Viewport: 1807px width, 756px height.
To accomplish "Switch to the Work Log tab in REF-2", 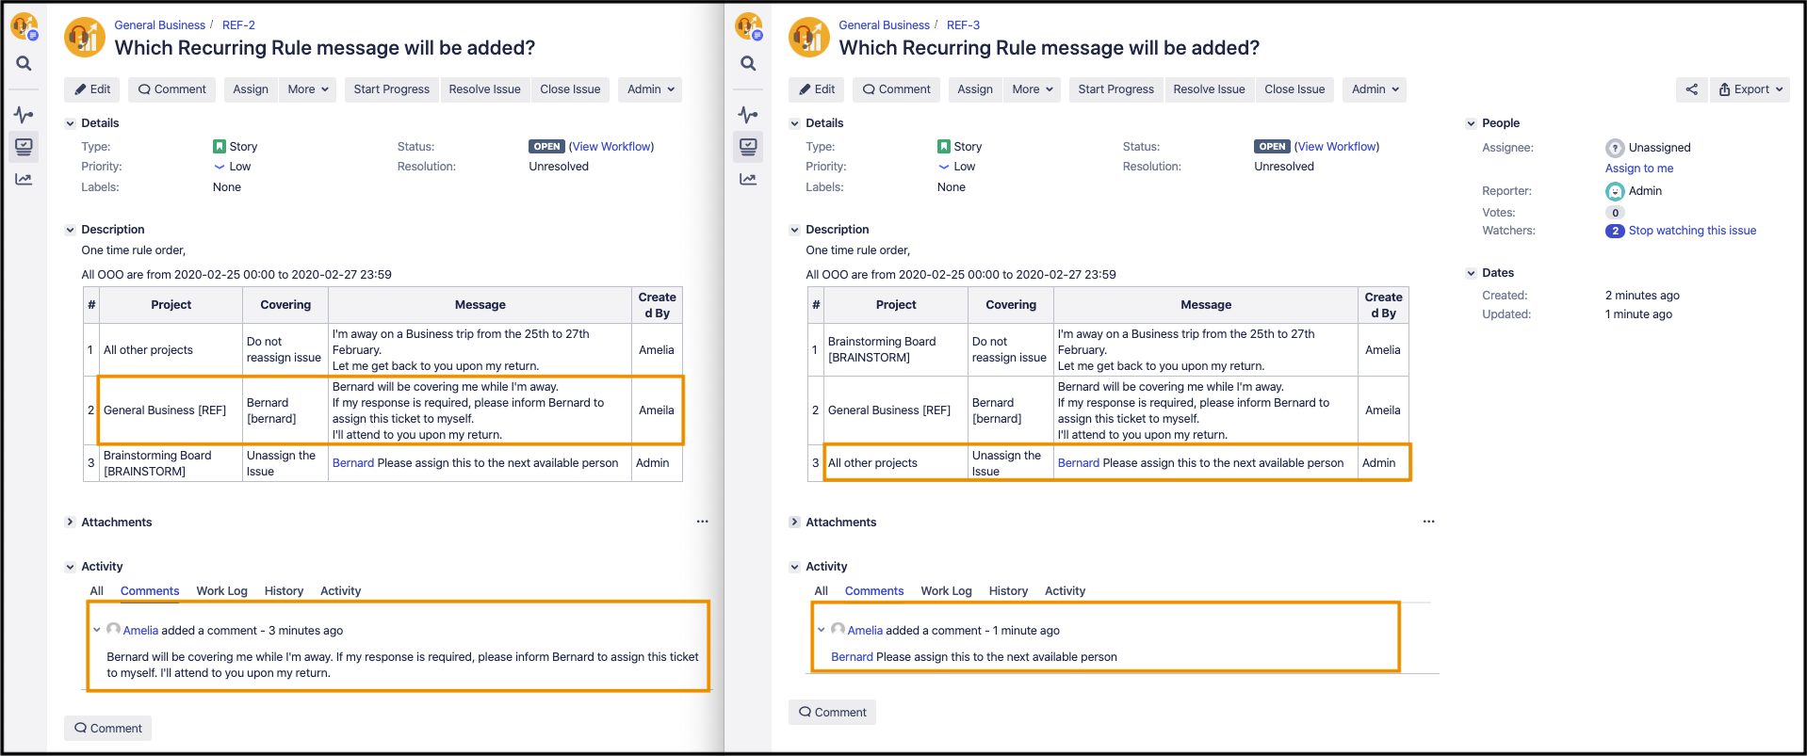I will [x=221, y=591].
